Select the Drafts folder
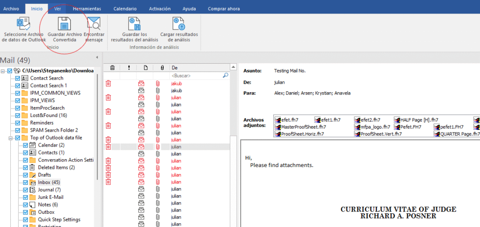Screen dimensions: 480x227 [45, 175]
